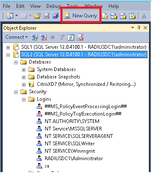Select the SQL2 server entry
Image resolution: width=152 pixels, height=175 pixels.
84,54
